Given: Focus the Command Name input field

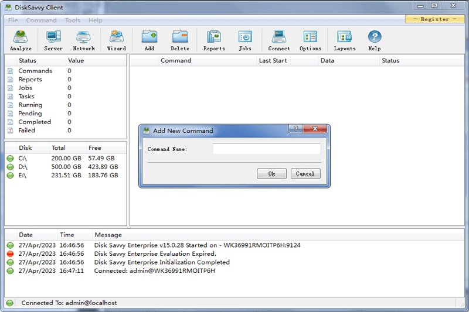Looking at the screenshot, I should (x=267, y=149).
